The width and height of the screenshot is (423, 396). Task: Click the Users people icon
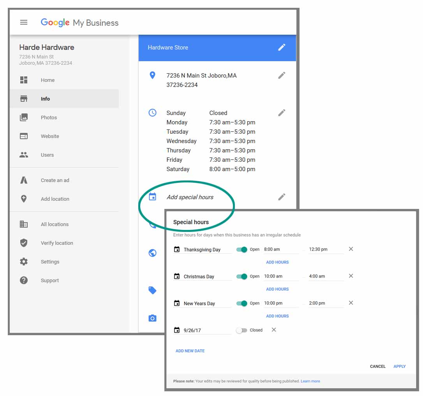coord(24,155)
